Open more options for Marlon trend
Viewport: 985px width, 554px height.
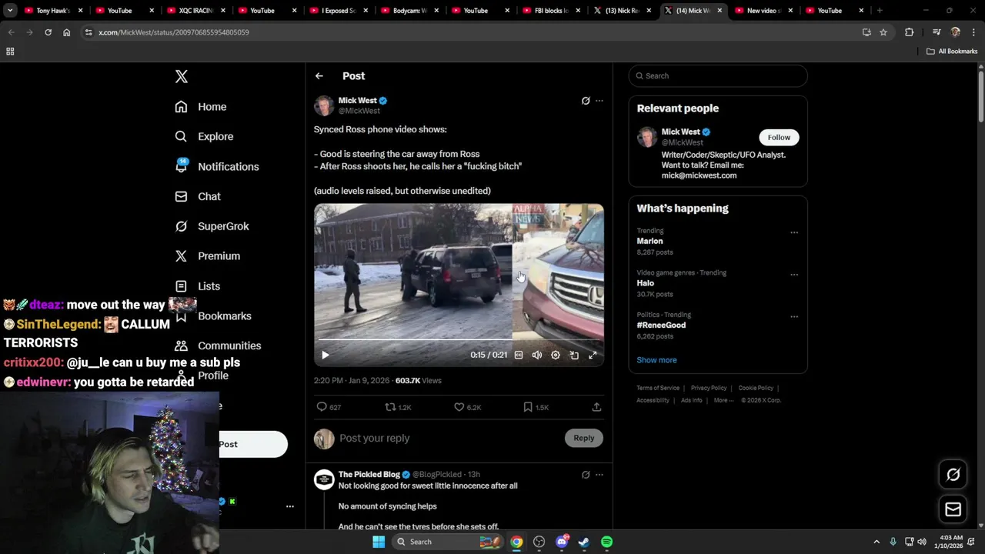794,232
